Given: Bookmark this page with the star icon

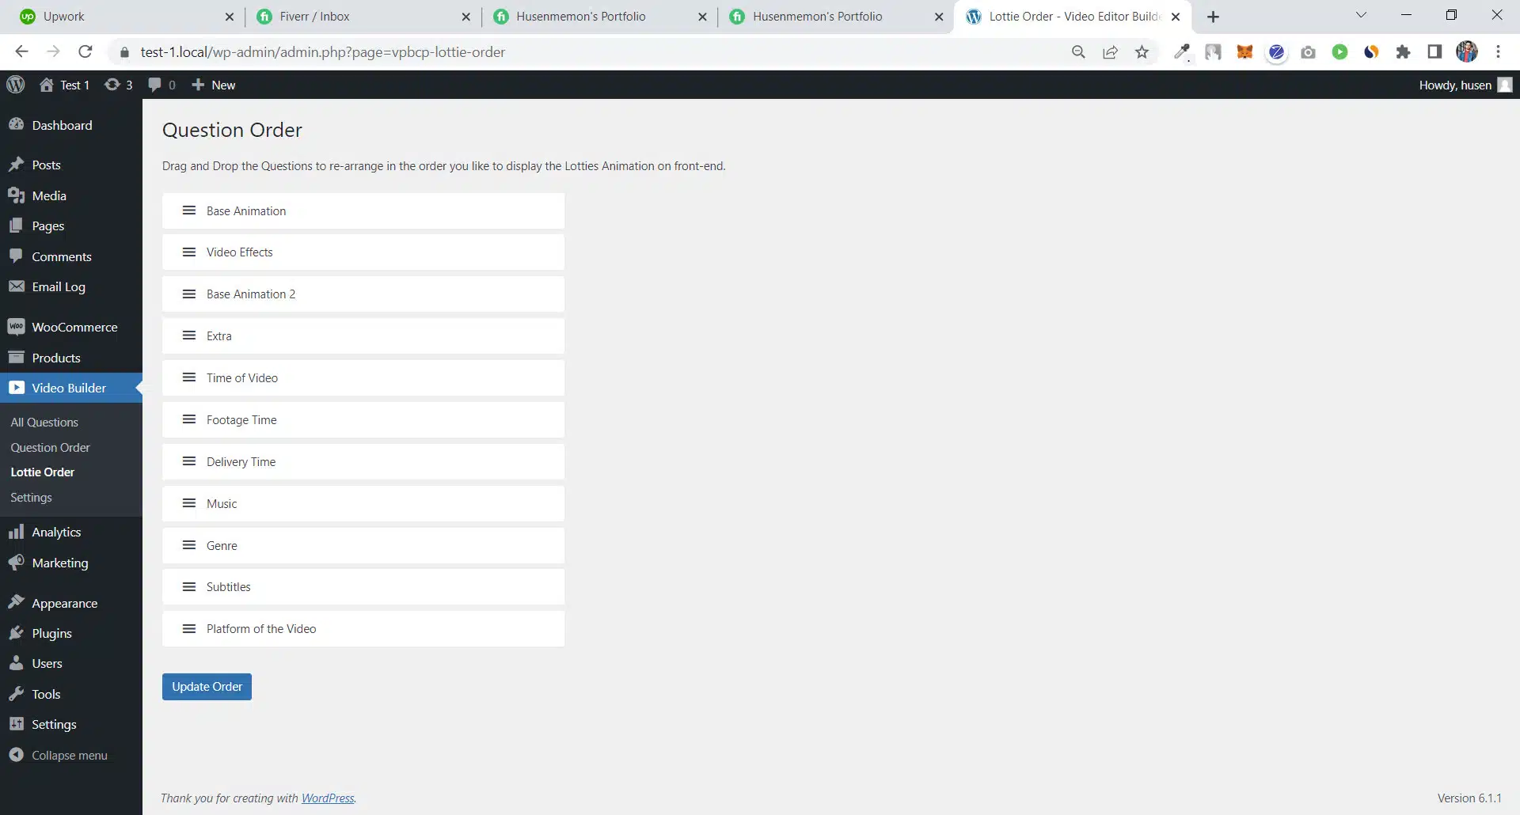Looking at the screenshot, I should [1142, 52].
